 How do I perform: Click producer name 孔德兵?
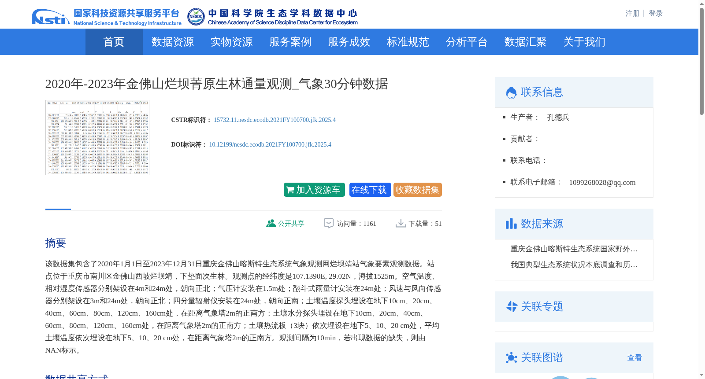(x=558, y=117)
